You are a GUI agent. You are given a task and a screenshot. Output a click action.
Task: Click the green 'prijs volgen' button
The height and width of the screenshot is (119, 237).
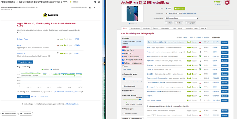pyautogui.click(x=180, y=9)
